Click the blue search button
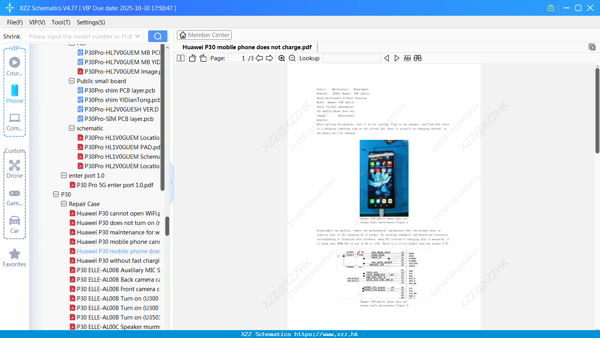Image resolution: width=600 pixels, height=338 pixels. [158, 36]
